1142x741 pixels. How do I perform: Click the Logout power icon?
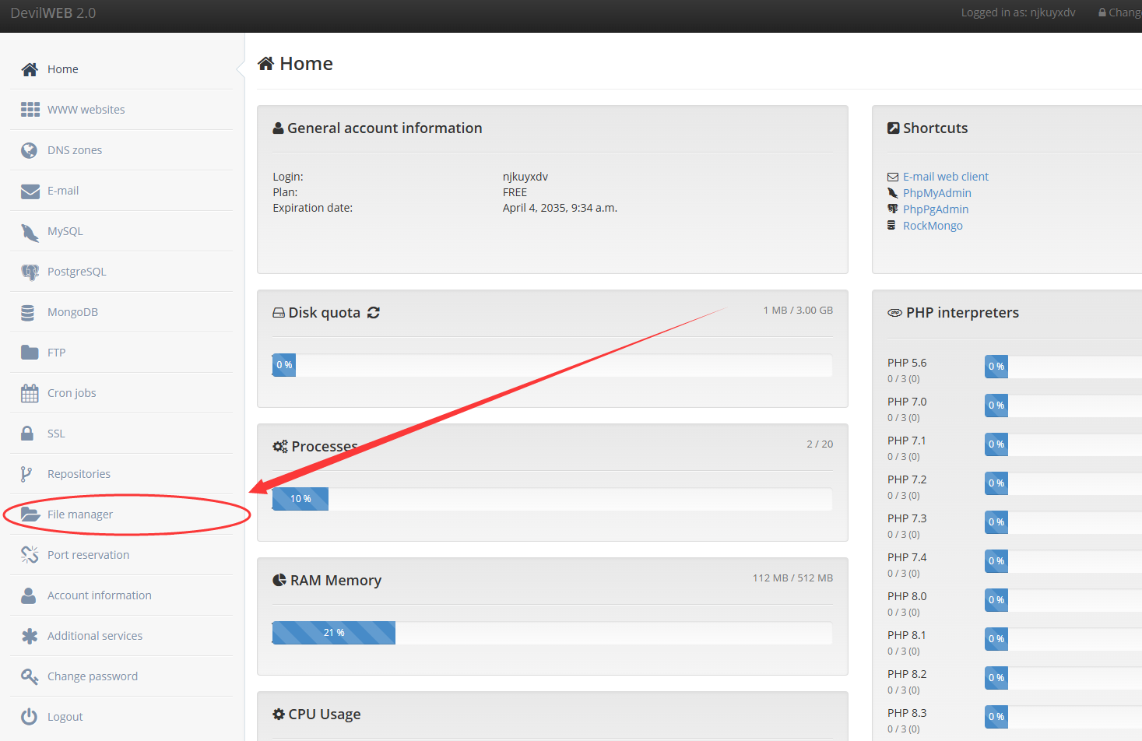(30, 716)
